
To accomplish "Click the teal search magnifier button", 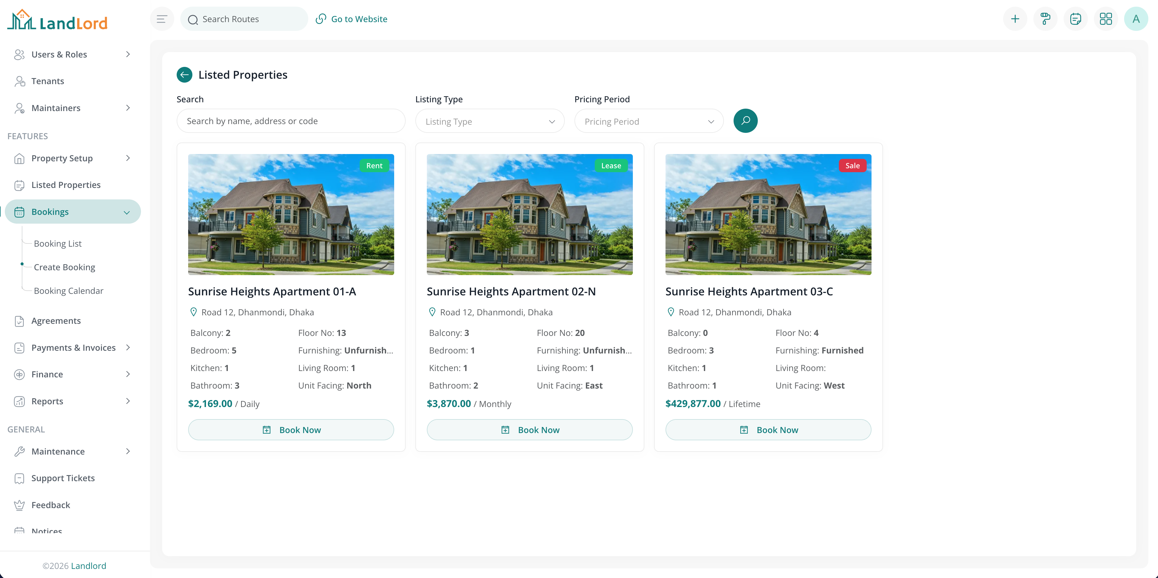I will point(745,120).
